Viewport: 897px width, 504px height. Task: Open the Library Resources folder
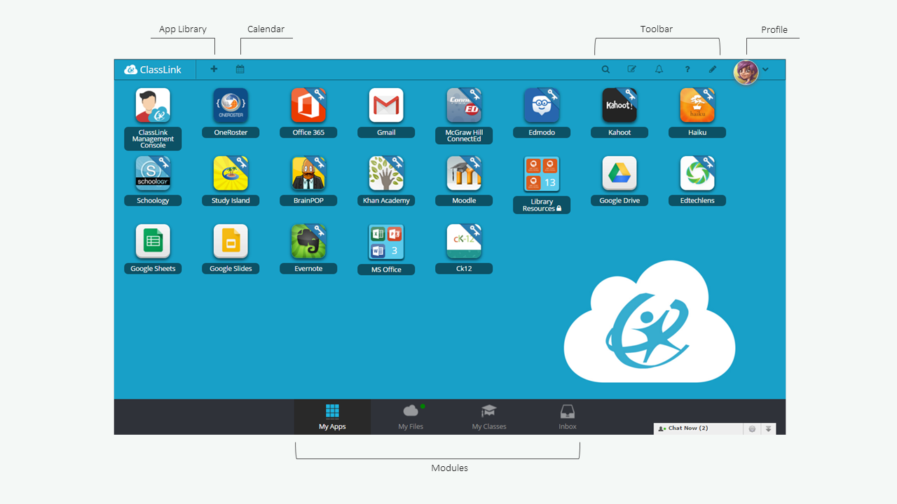coord(542,174)
